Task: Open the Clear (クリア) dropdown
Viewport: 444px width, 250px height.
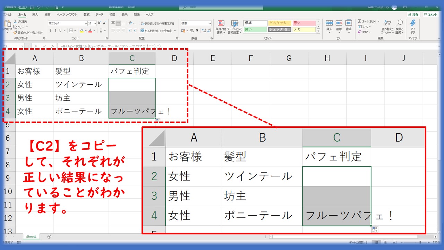Action: click(364, 32)
